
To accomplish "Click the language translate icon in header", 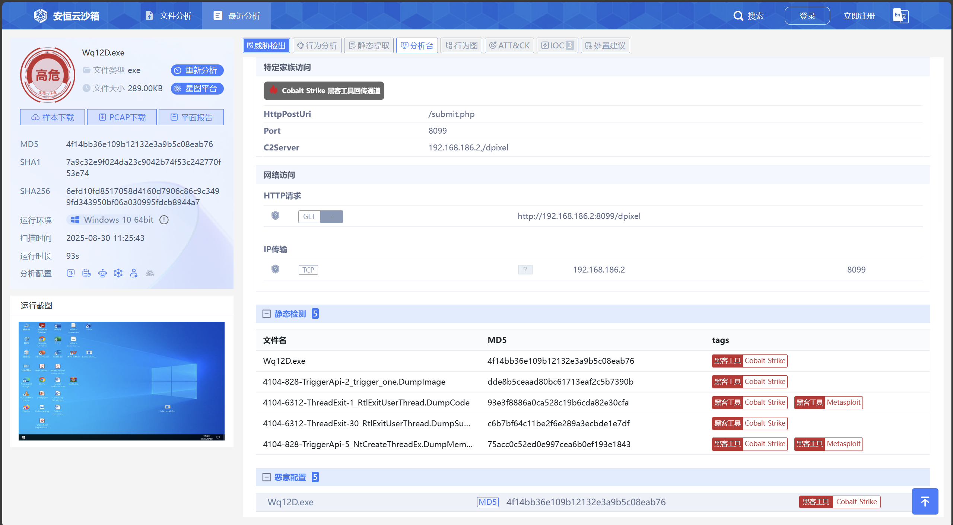I will click(900, 16).
